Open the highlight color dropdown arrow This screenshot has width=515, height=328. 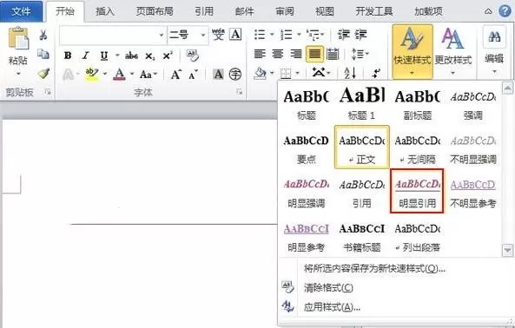click(x=105, y=74)
